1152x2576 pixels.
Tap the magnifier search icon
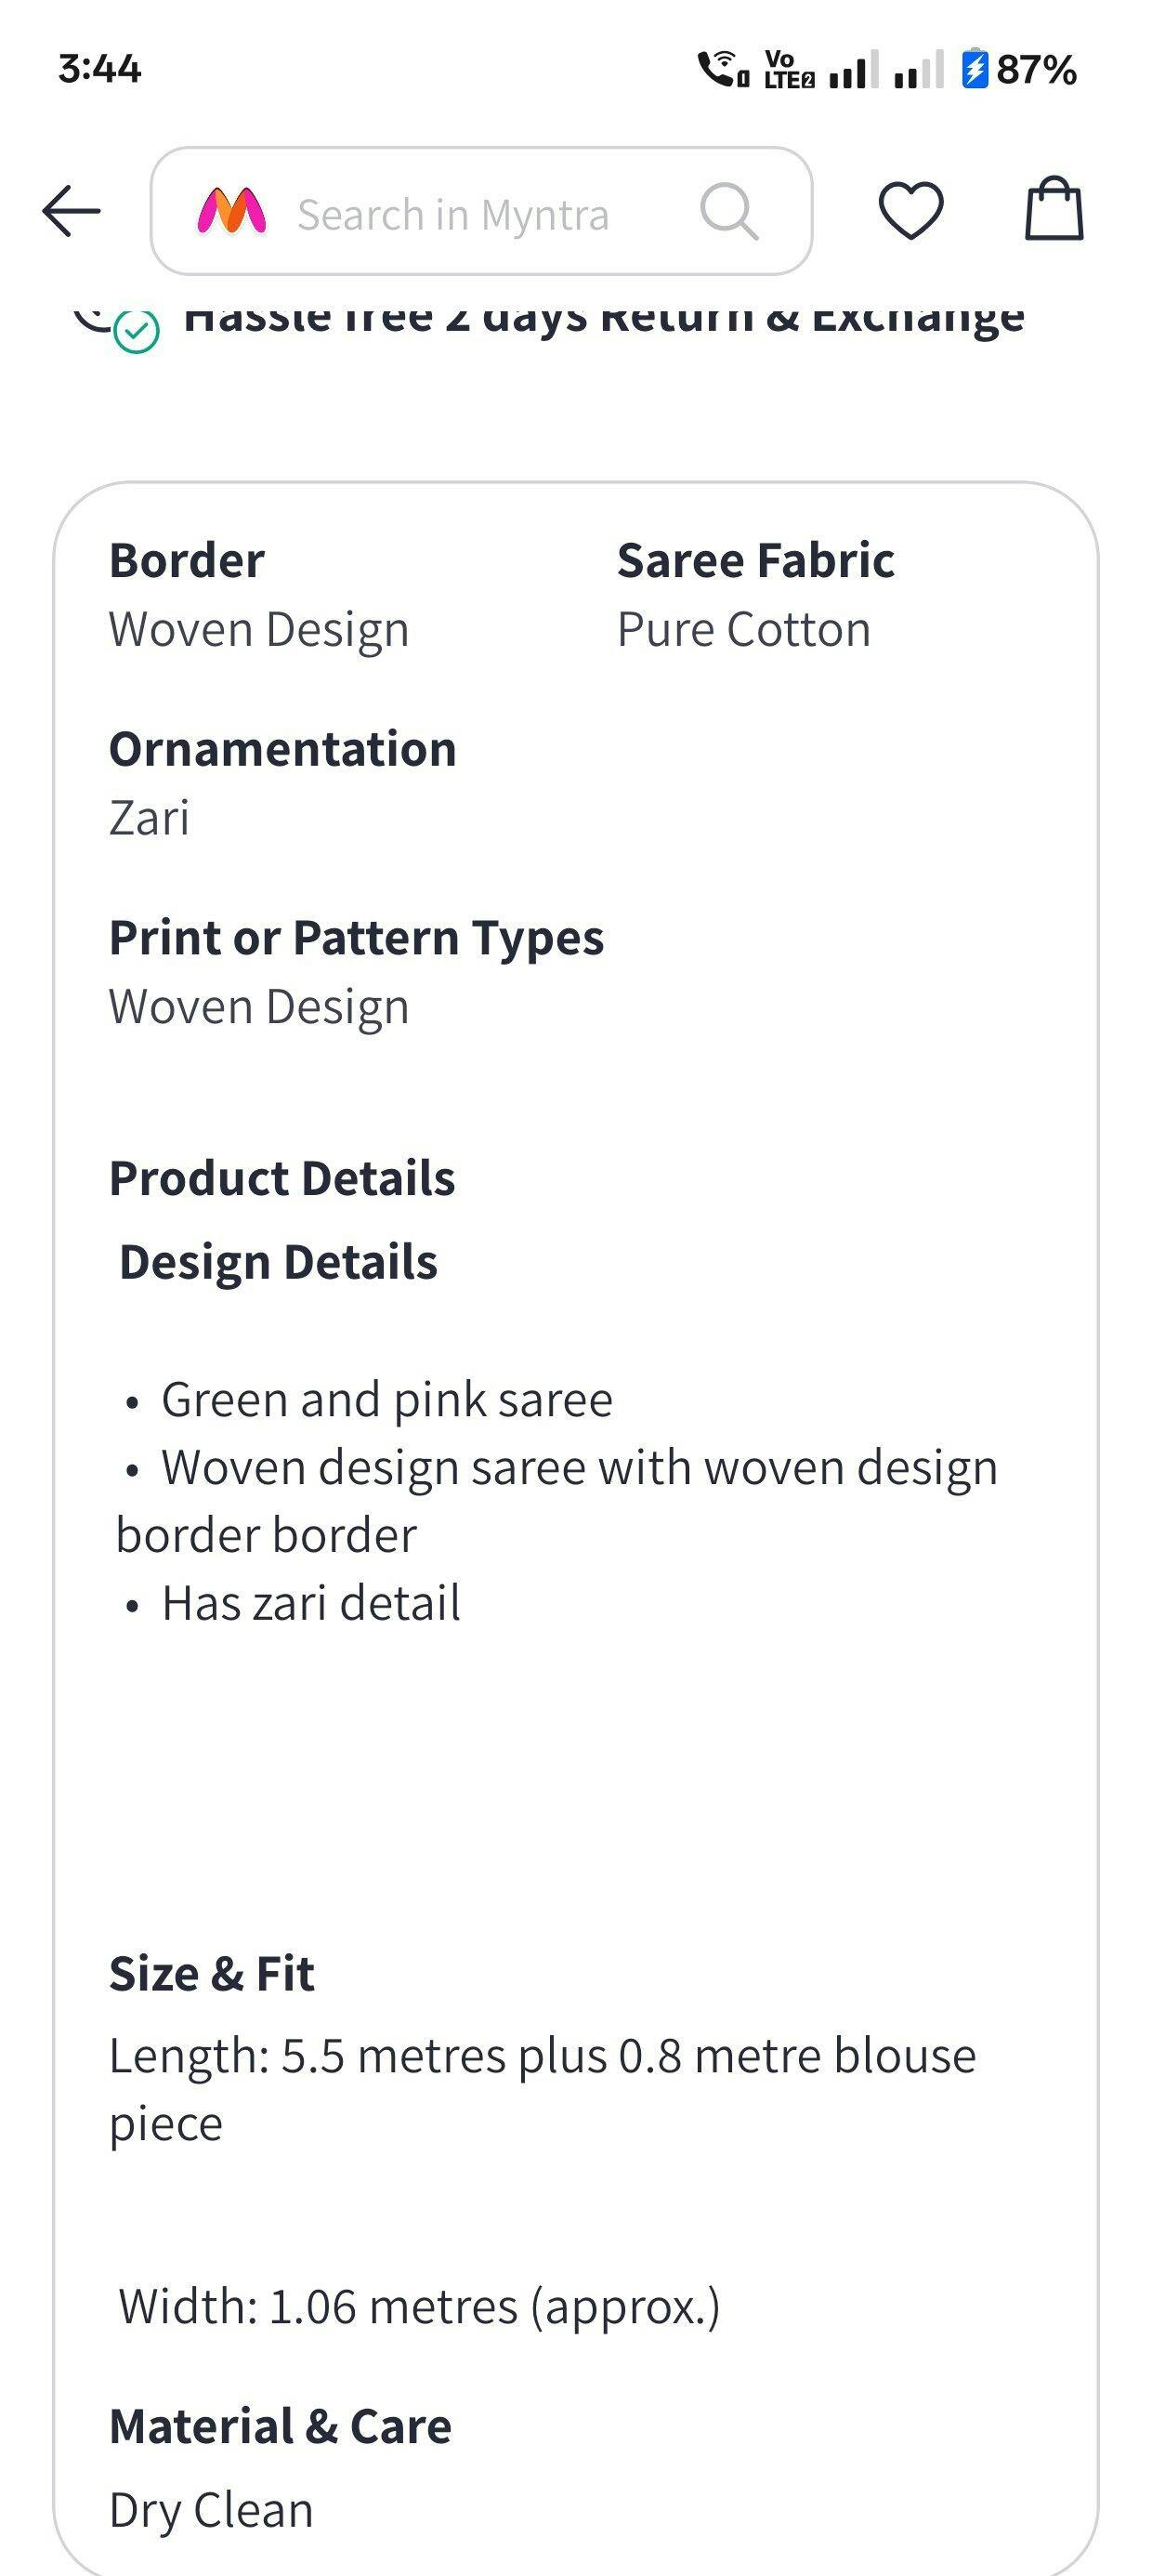point(729,212)
